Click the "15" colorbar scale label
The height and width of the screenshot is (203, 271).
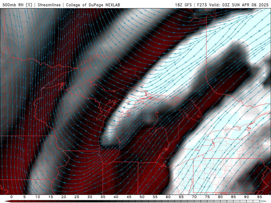pyautogui.click(x=50, y=197)
